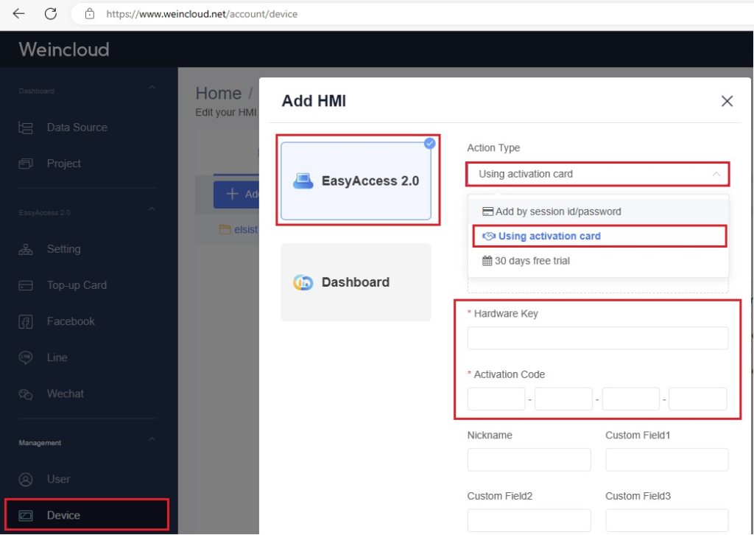Choose Add by session id/password
This screenshot has height=535, width=754.
click(x=598, y=211)
